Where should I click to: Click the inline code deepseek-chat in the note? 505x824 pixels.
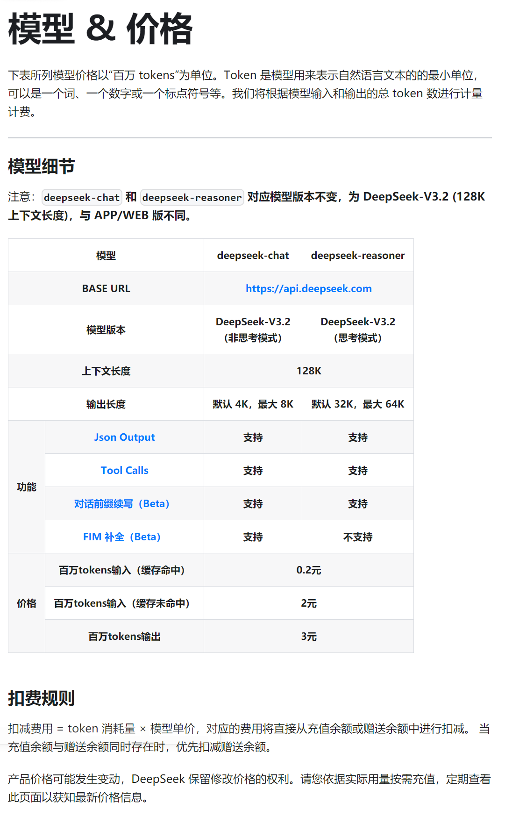(x=82, y=197)
